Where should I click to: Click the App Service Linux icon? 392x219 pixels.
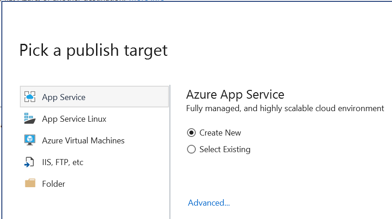pos(30,118)
